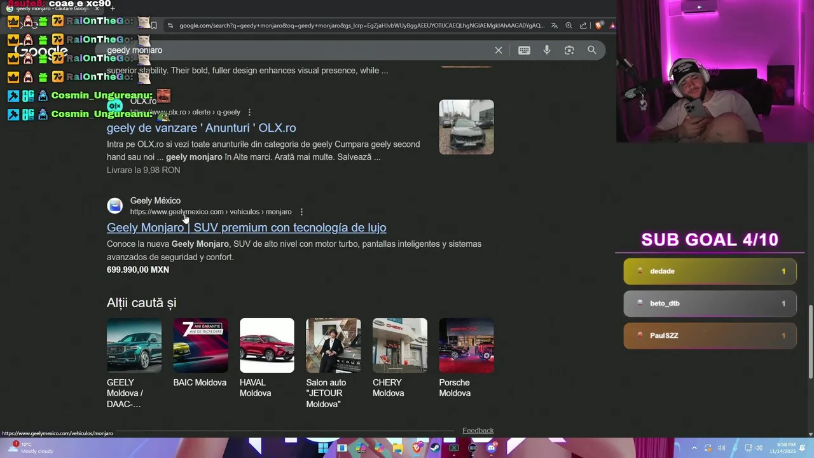The width and height of the screenshot is (814, 458).
Task: Click the PaulSZZ sub goal entry
Action: [710, 335]
